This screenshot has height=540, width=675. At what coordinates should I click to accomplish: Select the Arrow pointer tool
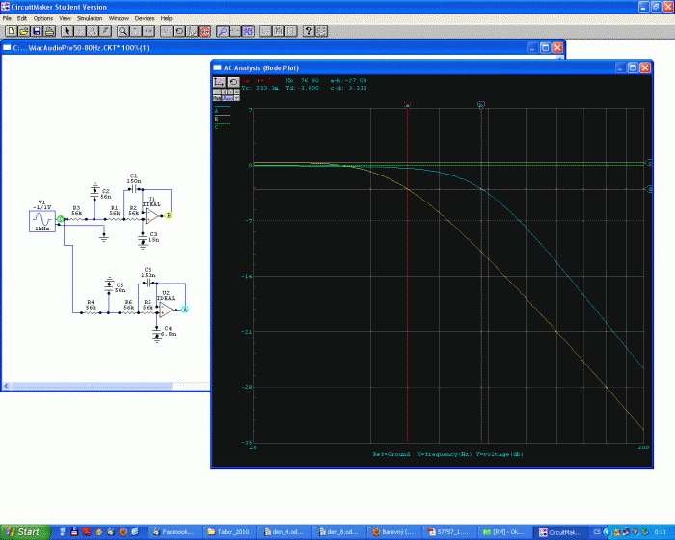tap(67, 31)
